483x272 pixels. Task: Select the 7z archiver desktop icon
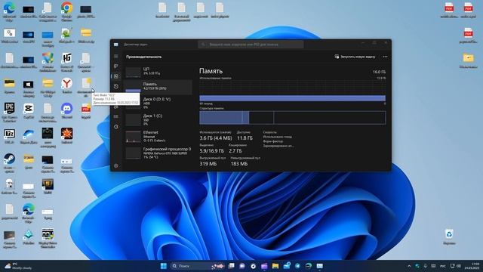point(9,136)
